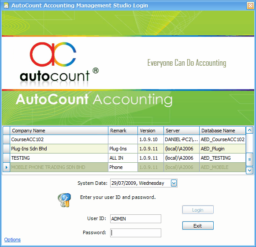This screenshot has width=256, height=247.
Task: Click the keys login icon
Action: pos(64,200)
